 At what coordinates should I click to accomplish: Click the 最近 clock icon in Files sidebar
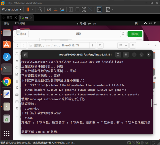pyautogui.click(x=17, y=54)
